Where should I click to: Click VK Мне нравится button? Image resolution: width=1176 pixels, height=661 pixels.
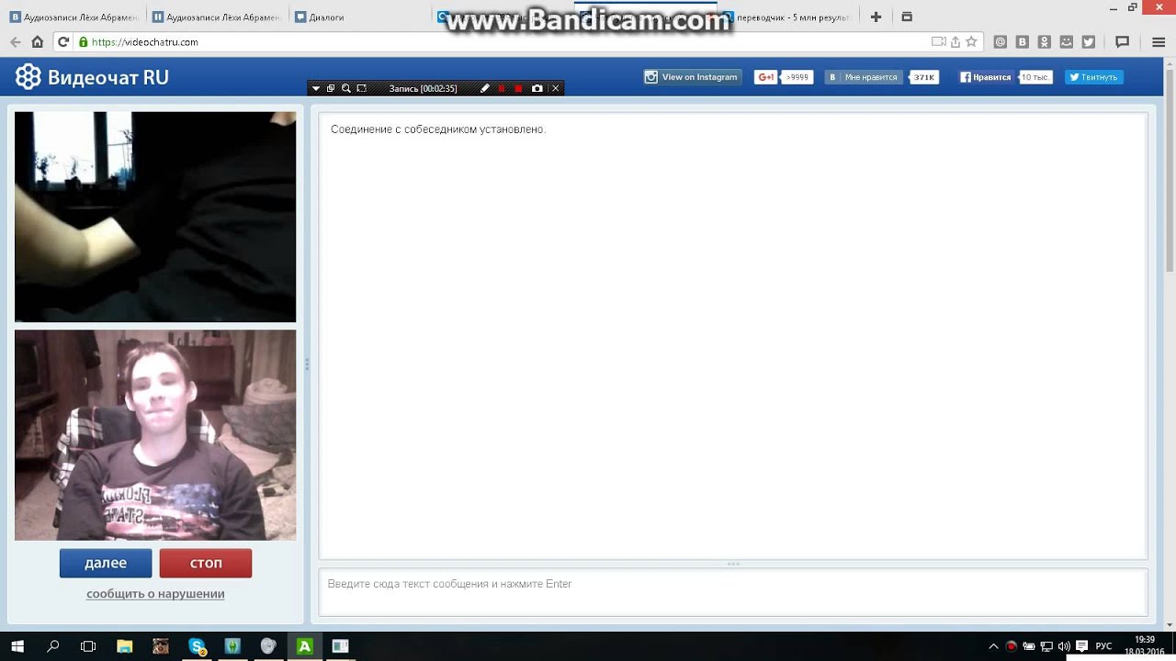pos(864,77)
